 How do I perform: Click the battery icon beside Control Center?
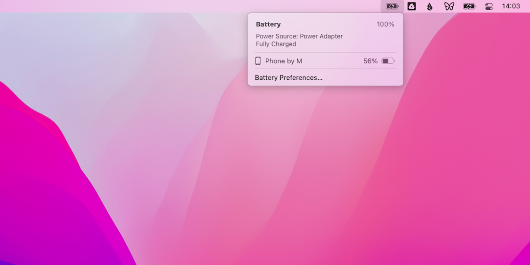[469, 6]
